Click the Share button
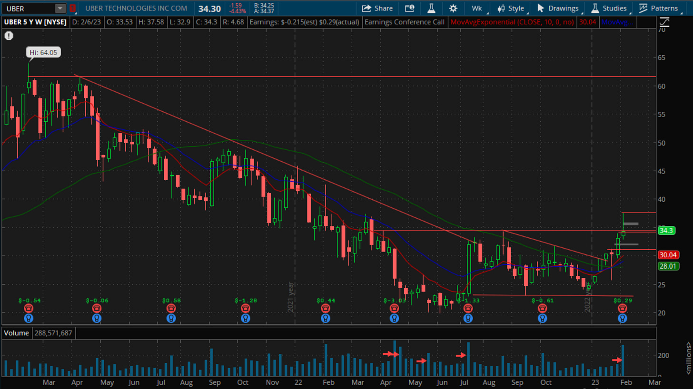The image size is (693, 389). tap(377, 8)
